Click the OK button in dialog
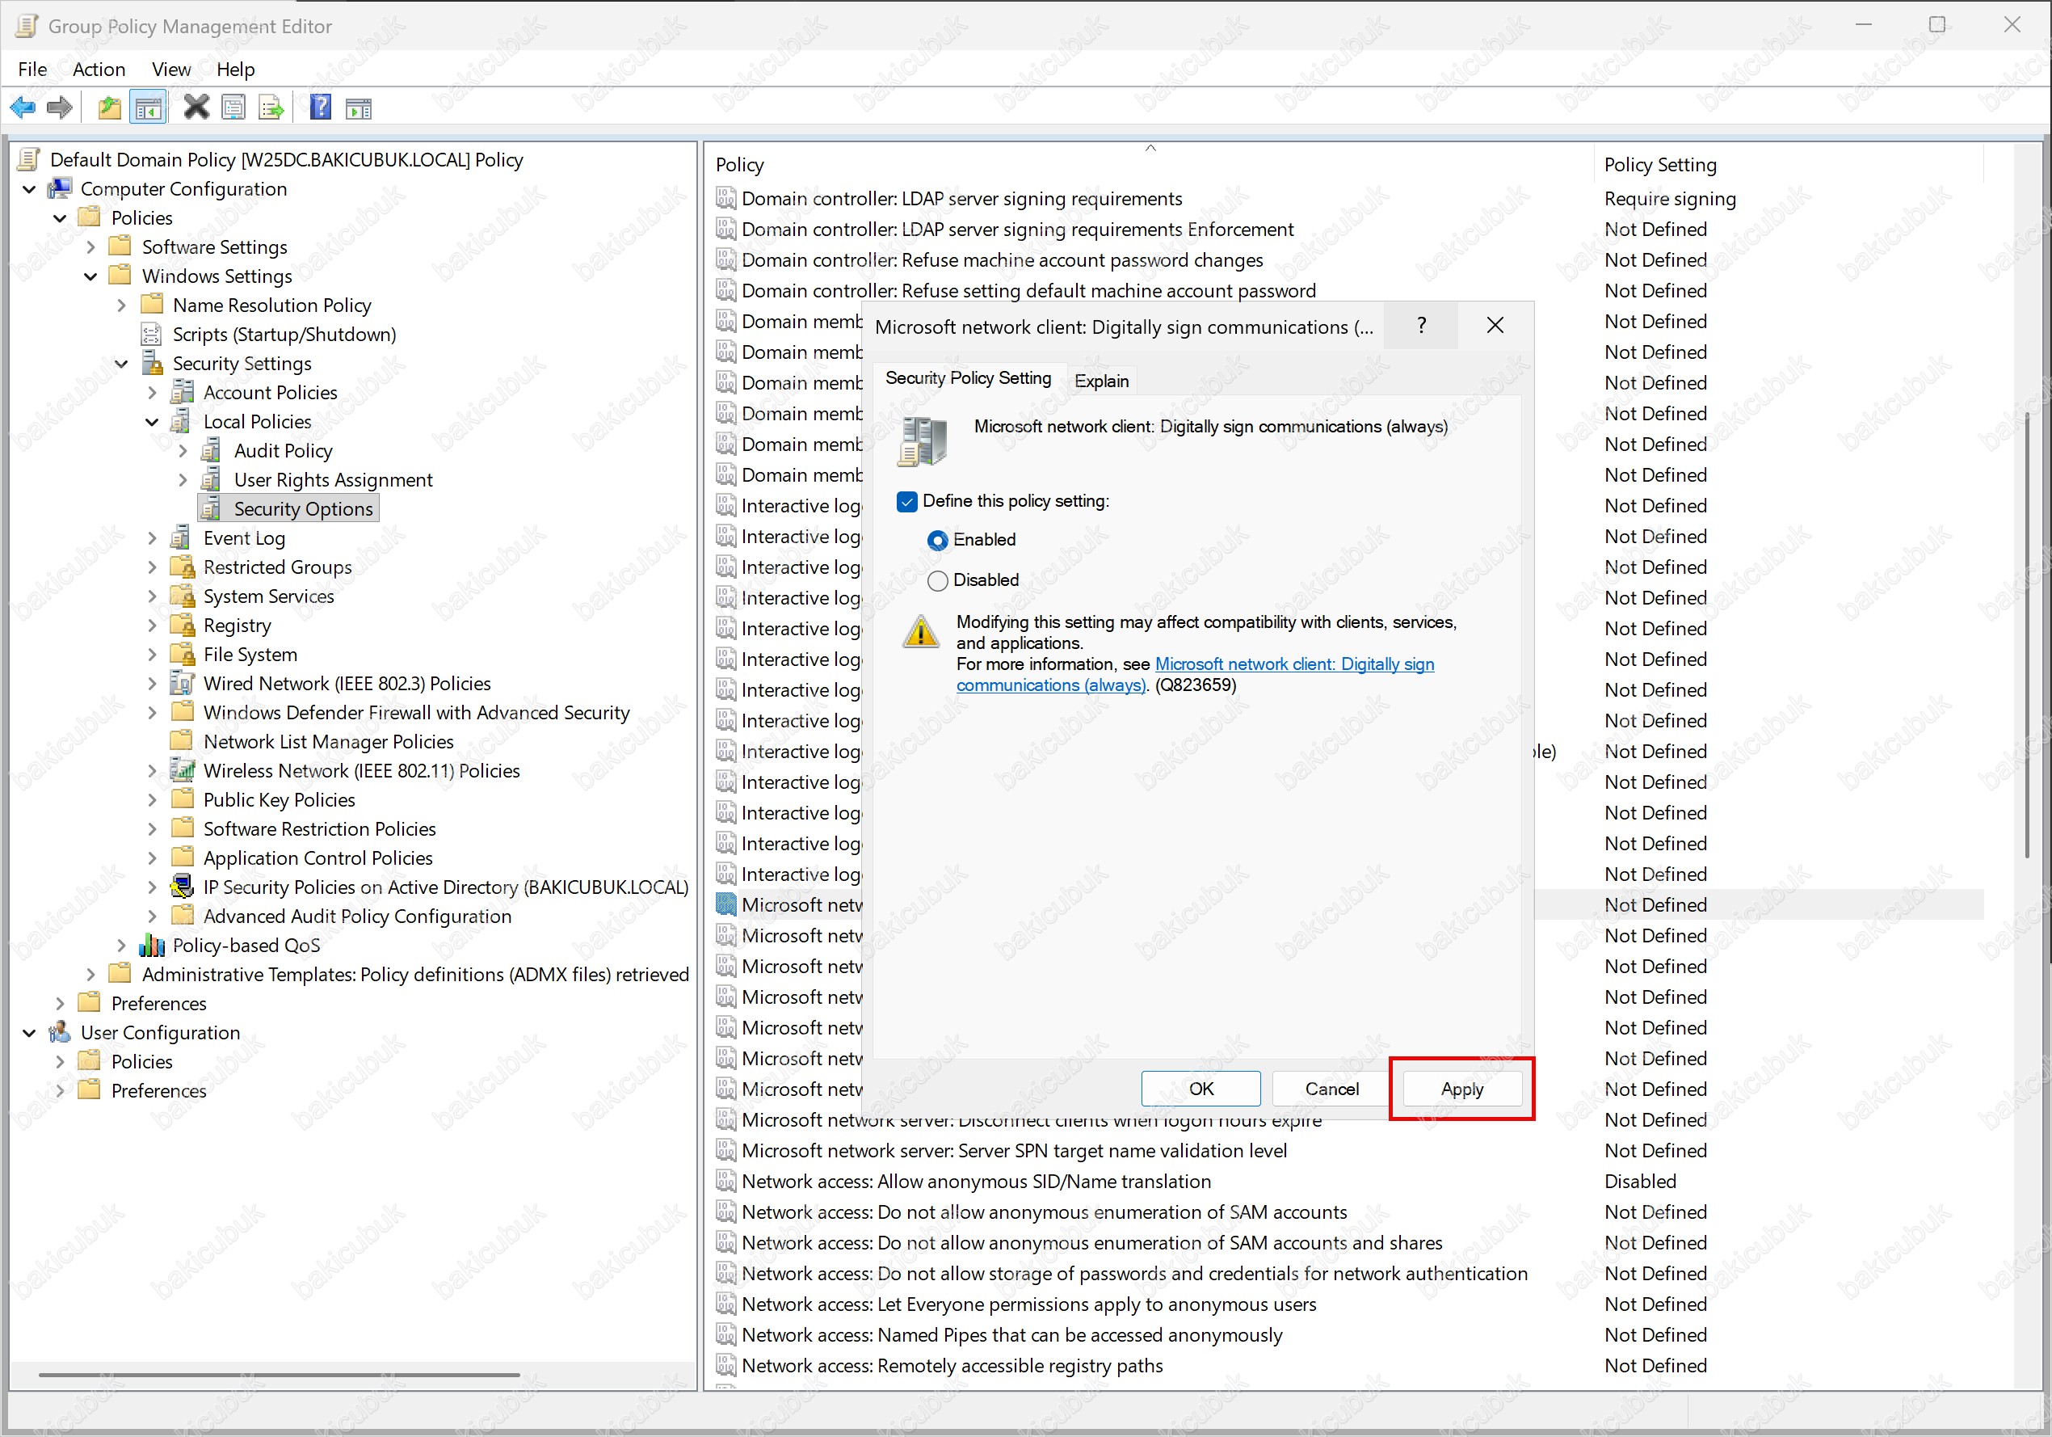 coord(1201,1089)
